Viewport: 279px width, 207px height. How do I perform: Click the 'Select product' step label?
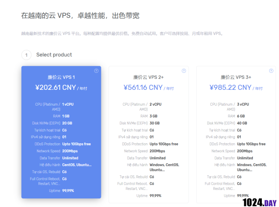(54, 55)
